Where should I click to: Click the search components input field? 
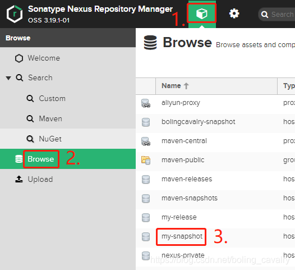276,14
